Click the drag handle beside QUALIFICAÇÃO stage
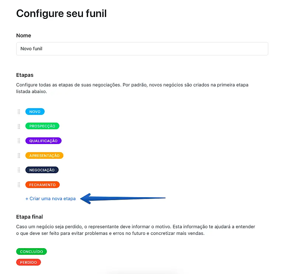 point(19,141)
